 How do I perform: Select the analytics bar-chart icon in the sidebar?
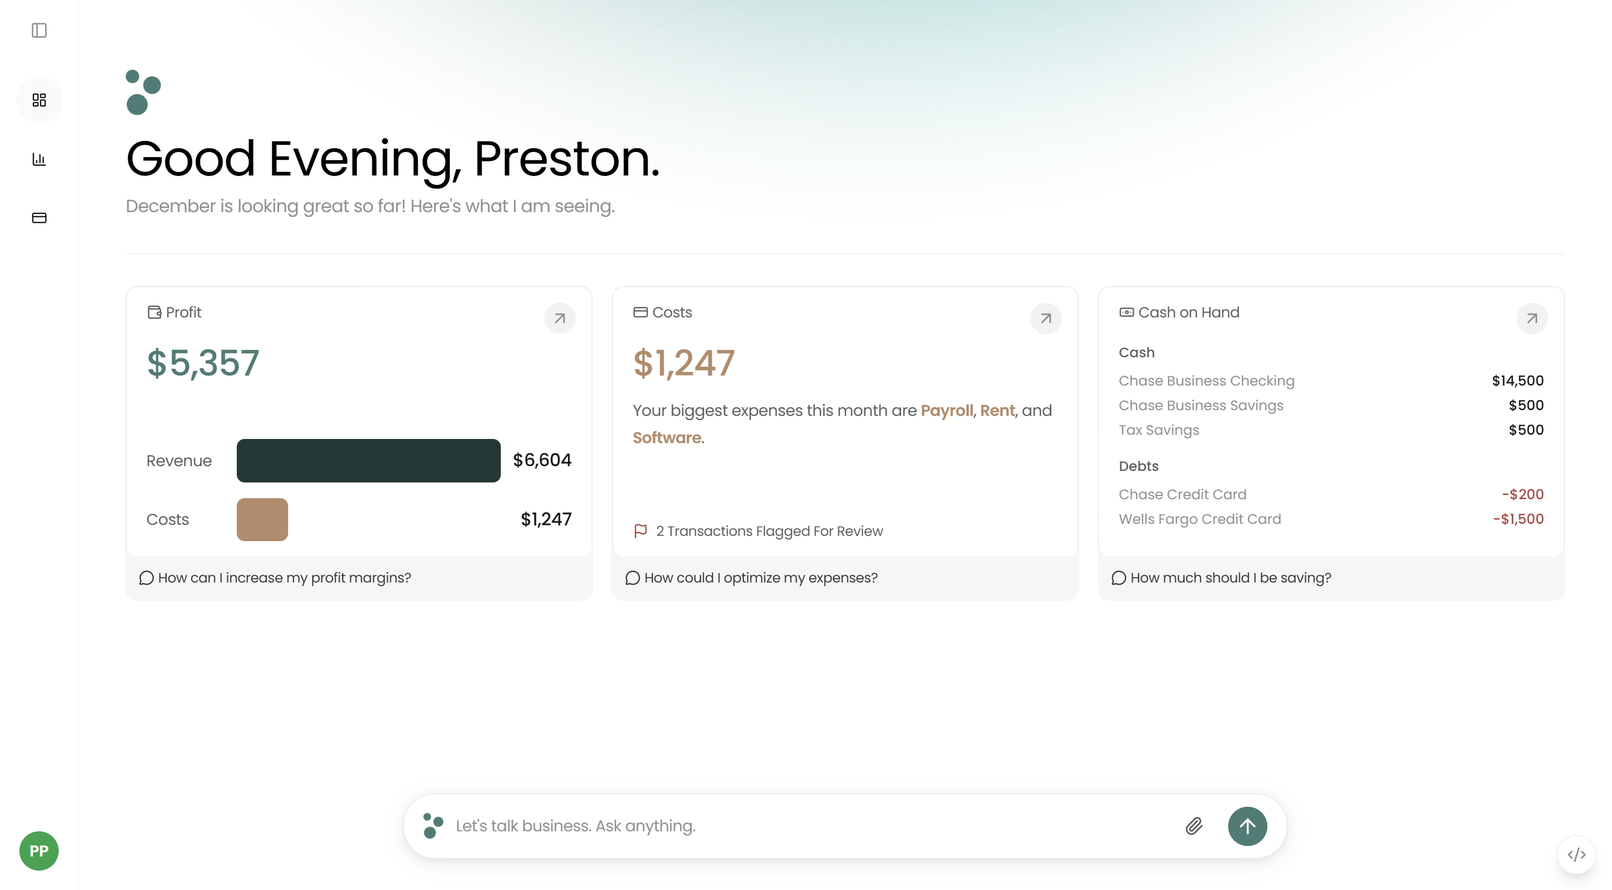click(39, 159)
